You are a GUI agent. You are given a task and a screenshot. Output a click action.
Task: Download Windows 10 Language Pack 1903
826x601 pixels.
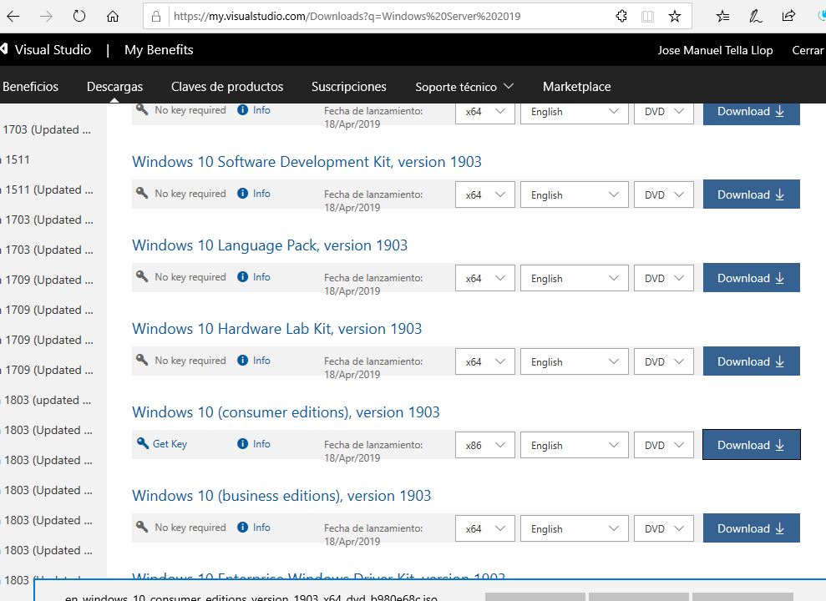(751, 278)
